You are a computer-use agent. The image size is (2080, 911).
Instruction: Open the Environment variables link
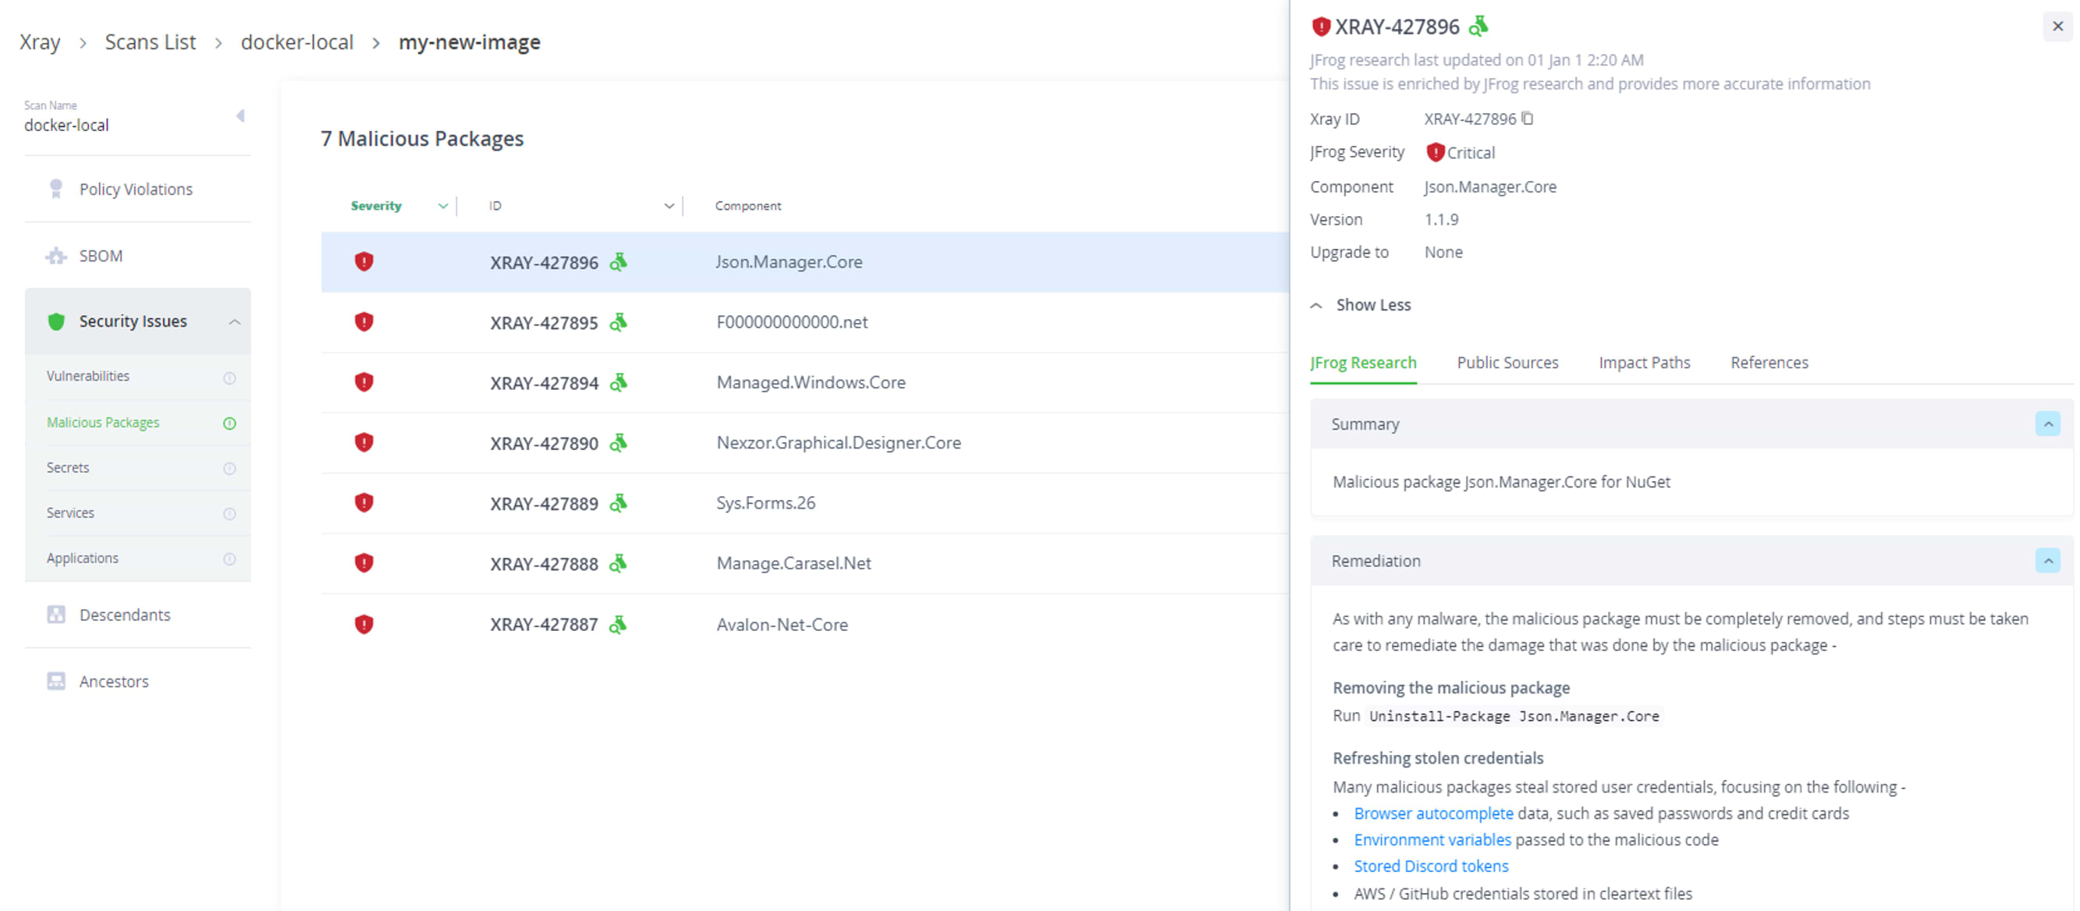click(x=1432, y=840)
